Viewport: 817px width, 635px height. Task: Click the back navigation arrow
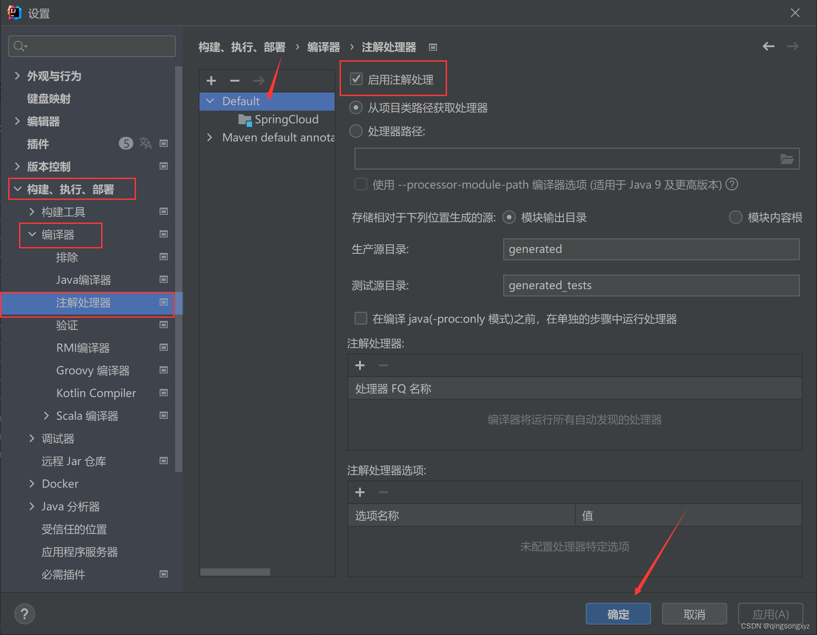(x=768, y=46)
